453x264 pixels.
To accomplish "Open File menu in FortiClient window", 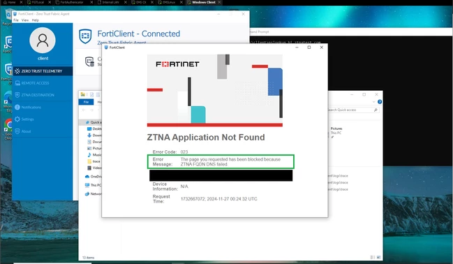I will (x=16, y=20).
